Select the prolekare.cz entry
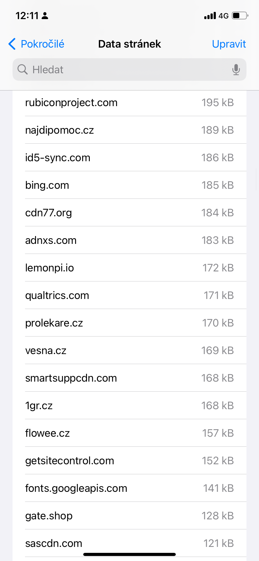 tap(129, 323)
